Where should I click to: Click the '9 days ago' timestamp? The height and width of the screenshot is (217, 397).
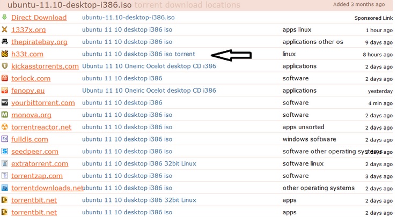pos(379,42)
